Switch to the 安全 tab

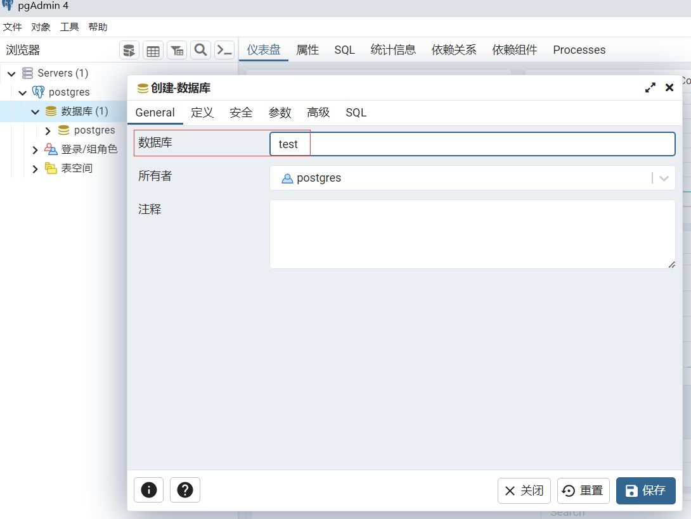pos(241,113)
